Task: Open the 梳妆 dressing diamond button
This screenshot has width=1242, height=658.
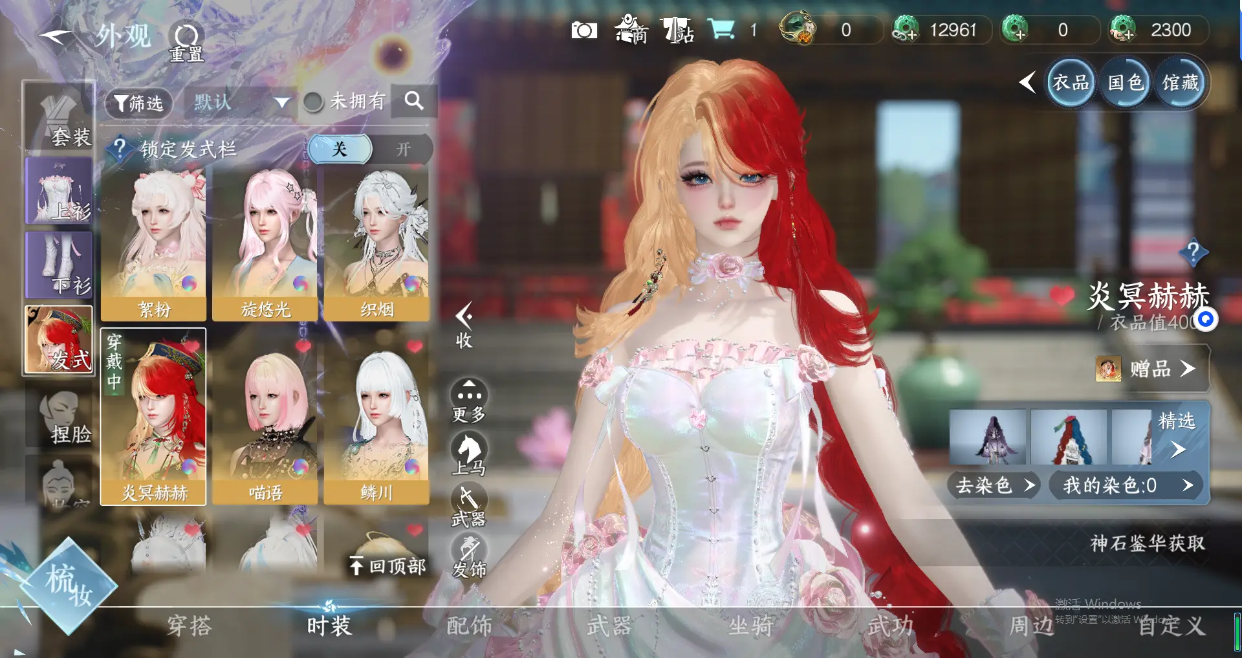Action: [x=68, y=586]
